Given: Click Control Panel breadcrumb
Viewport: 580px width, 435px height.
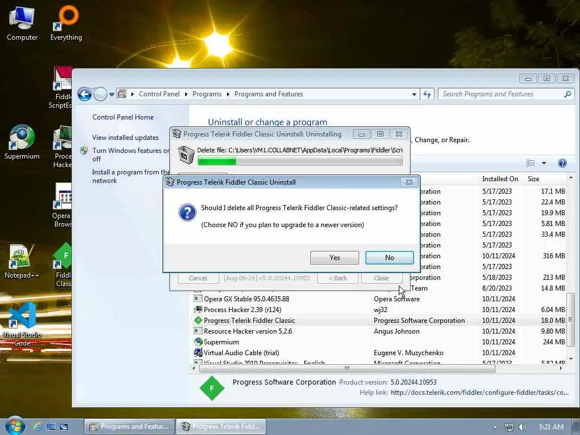Looking at the screenshot, I should click(x=159, y=94).
